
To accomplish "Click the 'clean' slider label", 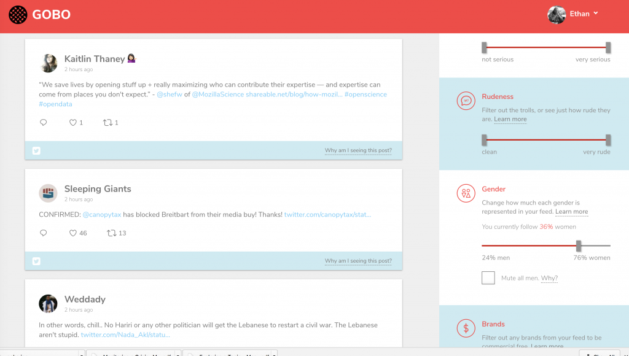I will tap(489, 152).
